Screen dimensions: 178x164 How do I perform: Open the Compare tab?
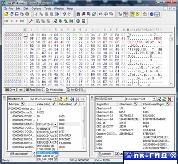click(x=105, y=154)
